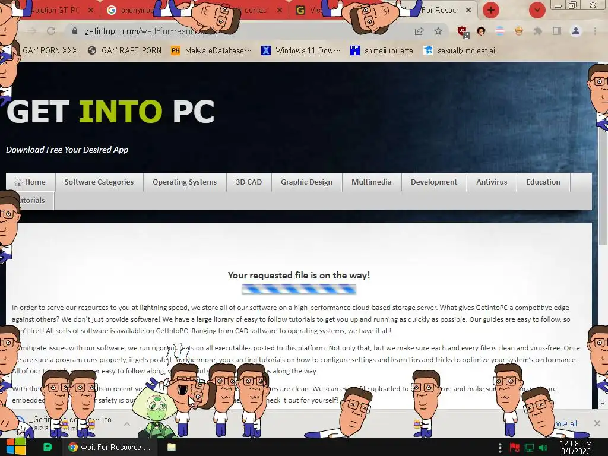Close the 'Wait For Resource' tab
Screen dimensions: 608x456
coord(468,10)
